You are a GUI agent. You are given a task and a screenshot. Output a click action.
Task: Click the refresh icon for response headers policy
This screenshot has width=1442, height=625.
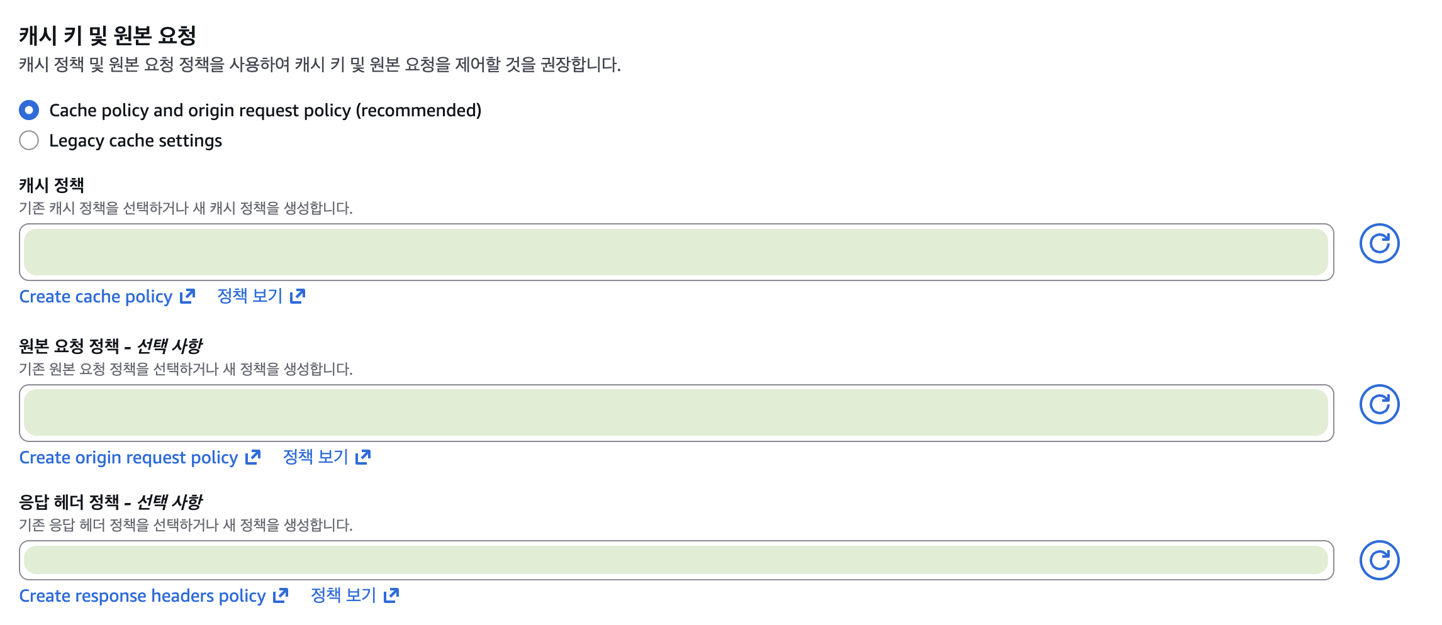pos(1380,559)
